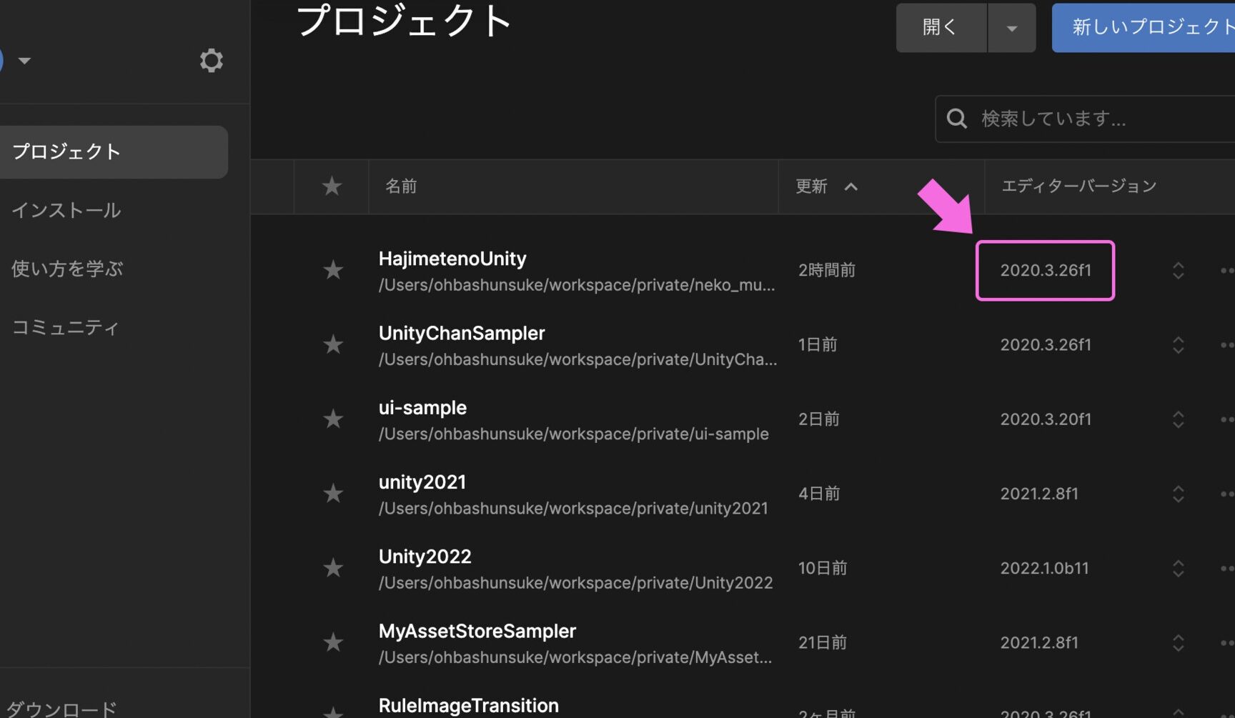Open 使い方を学ぶ sidebar item
1235x718 pixels.
[67, 269]
